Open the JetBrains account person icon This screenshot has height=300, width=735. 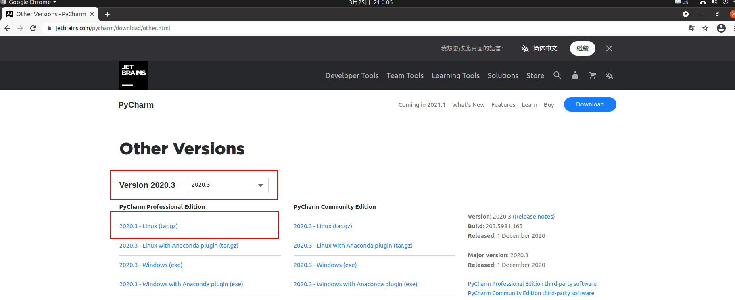[x=575, y=75]
